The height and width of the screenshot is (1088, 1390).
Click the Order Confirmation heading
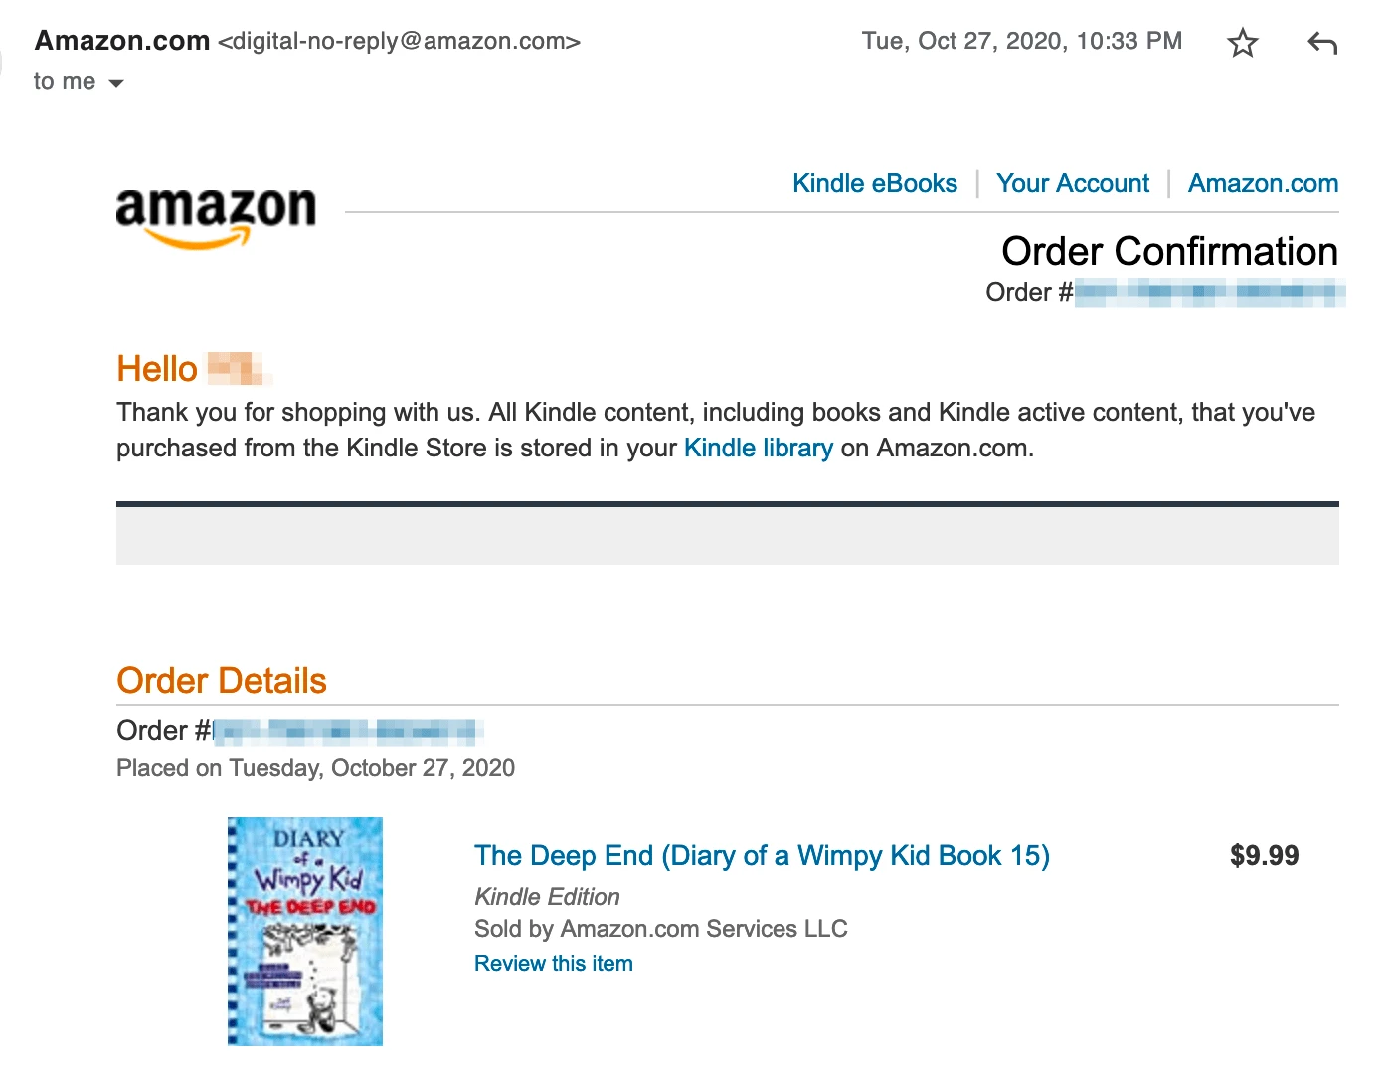(1169, 251)
